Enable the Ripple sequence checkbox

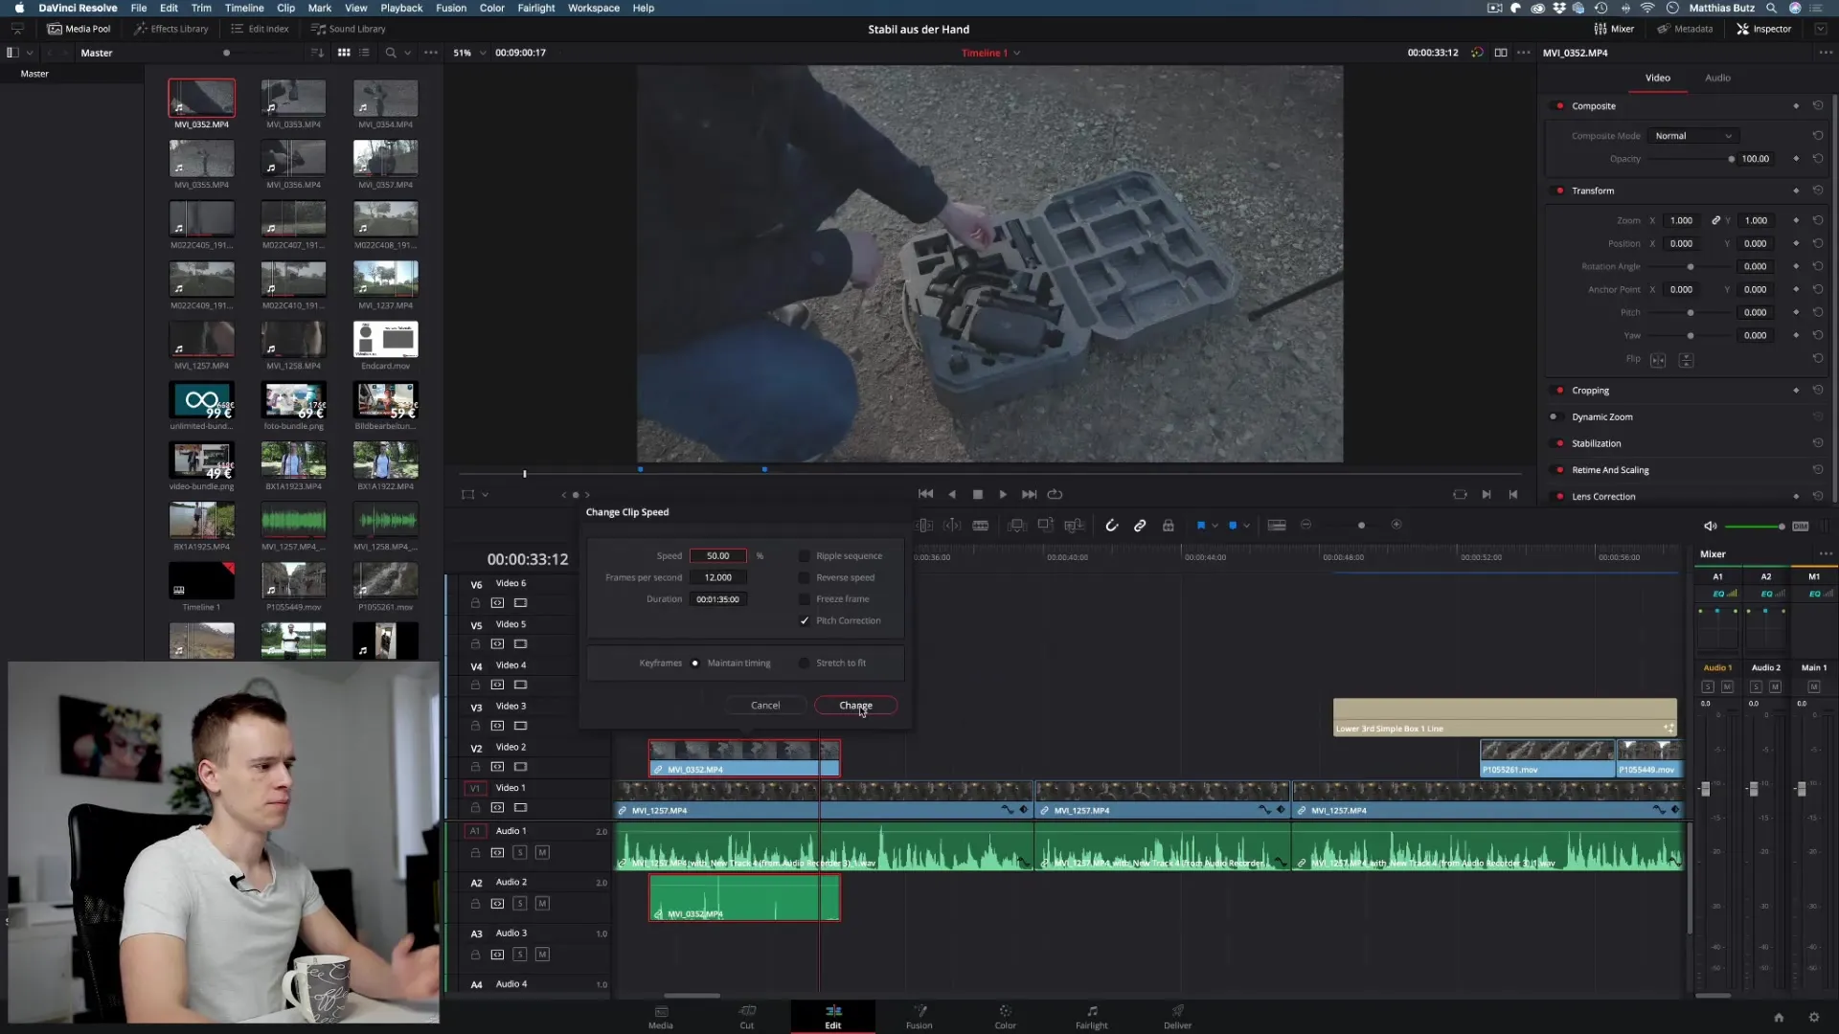[804, 556]
